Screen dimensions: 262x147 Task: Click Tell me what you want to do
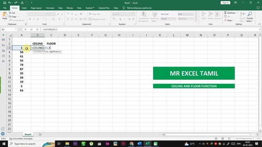pos(139,8)
